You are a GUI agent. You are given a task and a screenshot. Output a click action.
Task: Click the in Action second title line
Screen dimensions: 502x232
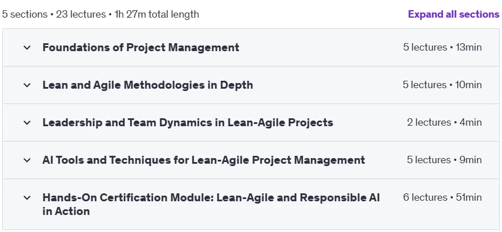66,211
